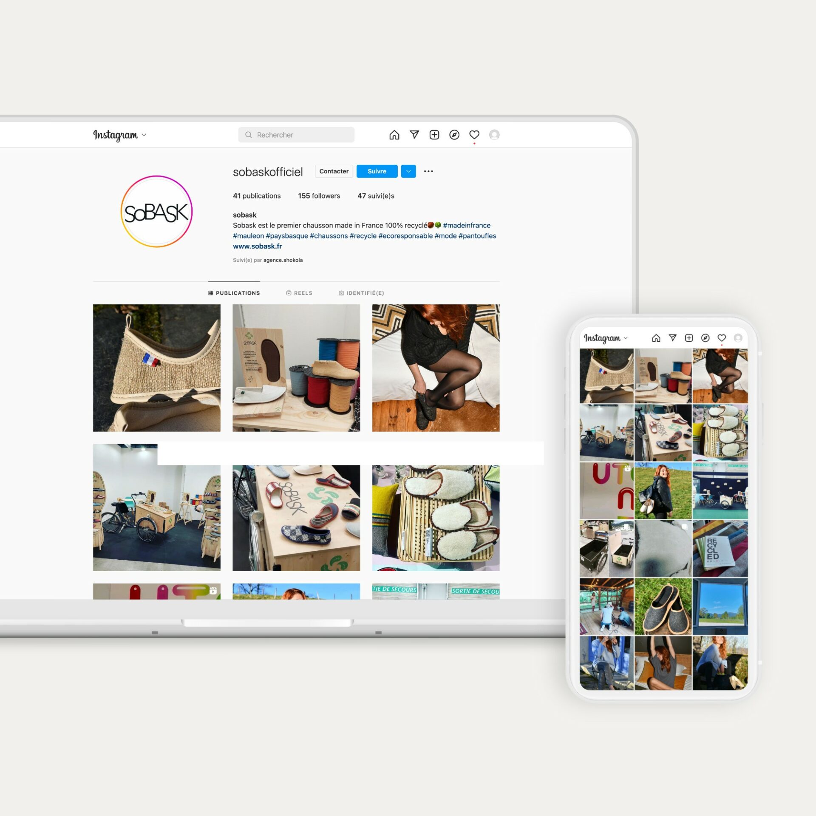
Task: Toggle the dropdown arrow next to Suivre
Action: point(409,172)
